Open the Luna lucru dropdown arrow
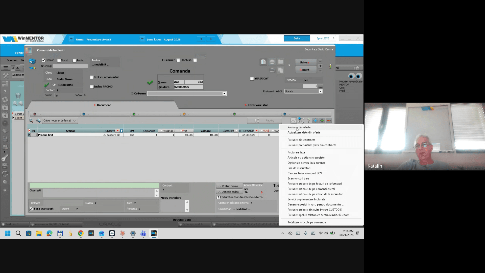 (142, 39)
